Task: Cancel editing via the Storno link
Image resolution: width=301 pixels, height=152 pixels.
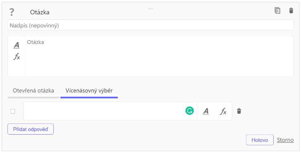Action: click(x=285, y=140)
